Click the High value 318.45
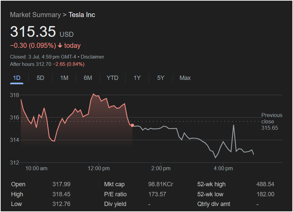293x212 pixels. click(61, 194)
